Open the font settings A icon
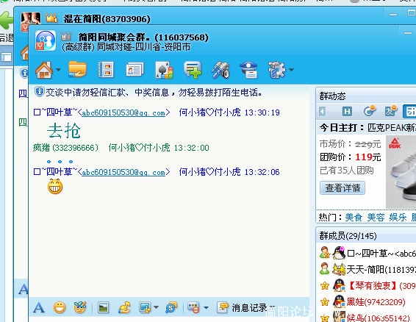The height and width of the screenshot is (322, 416). click(x=39, y=308)
